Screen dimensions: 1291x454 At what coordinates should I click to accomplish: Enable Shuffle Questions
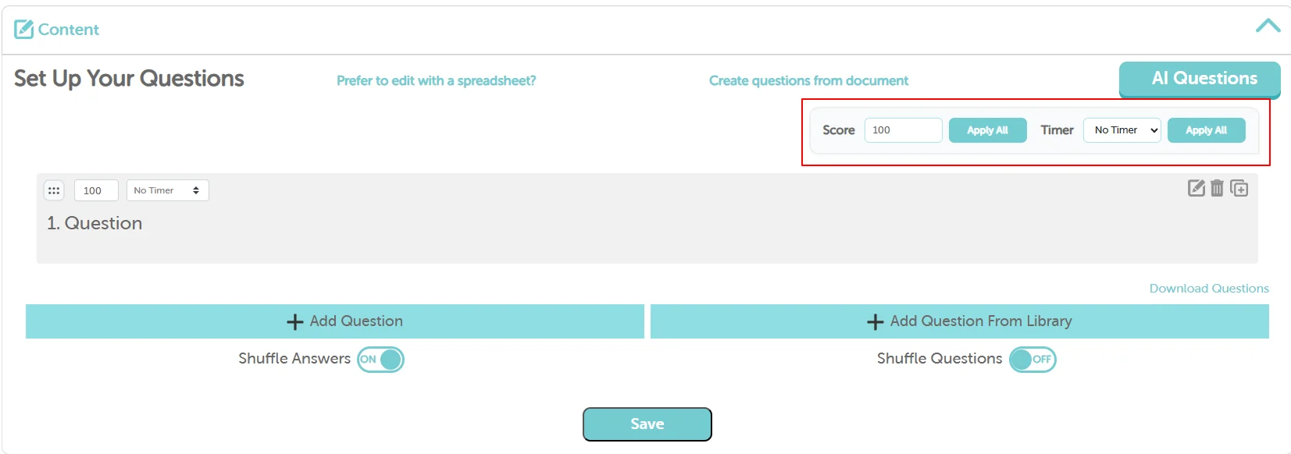point(1032,359)
